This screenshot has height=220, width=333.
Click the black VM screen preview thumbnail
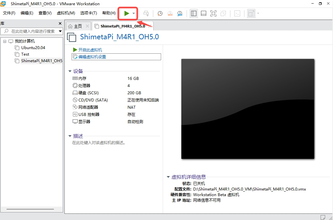tap(248, 109)
